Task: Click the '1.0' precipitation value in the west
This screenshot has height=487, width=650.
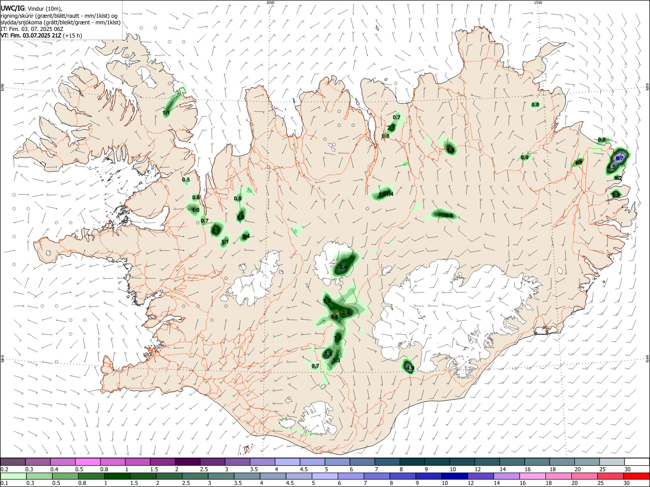Action: pyautogui.click(x=196, y=211)
